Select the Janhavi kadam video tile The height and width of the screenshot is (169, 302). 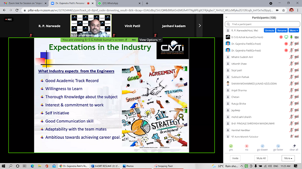[x=174, y=26]
